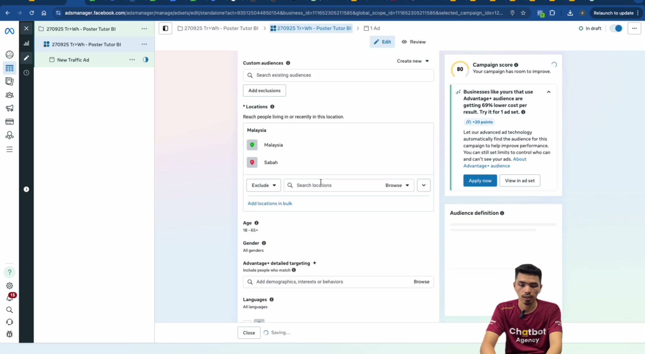
Task: Select the pencil edit icon in sidebar
Action: click(x=27, y=58)
